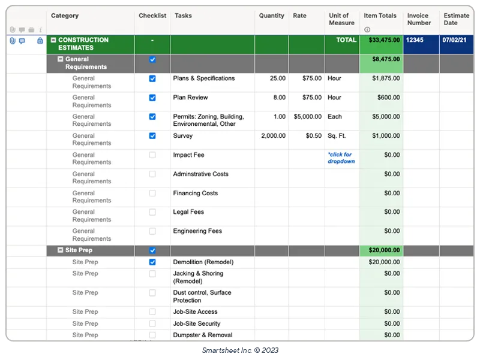The image size is (480, 360).
Task: Click invoice number cell 12345
Action: (x=422, y=44)
